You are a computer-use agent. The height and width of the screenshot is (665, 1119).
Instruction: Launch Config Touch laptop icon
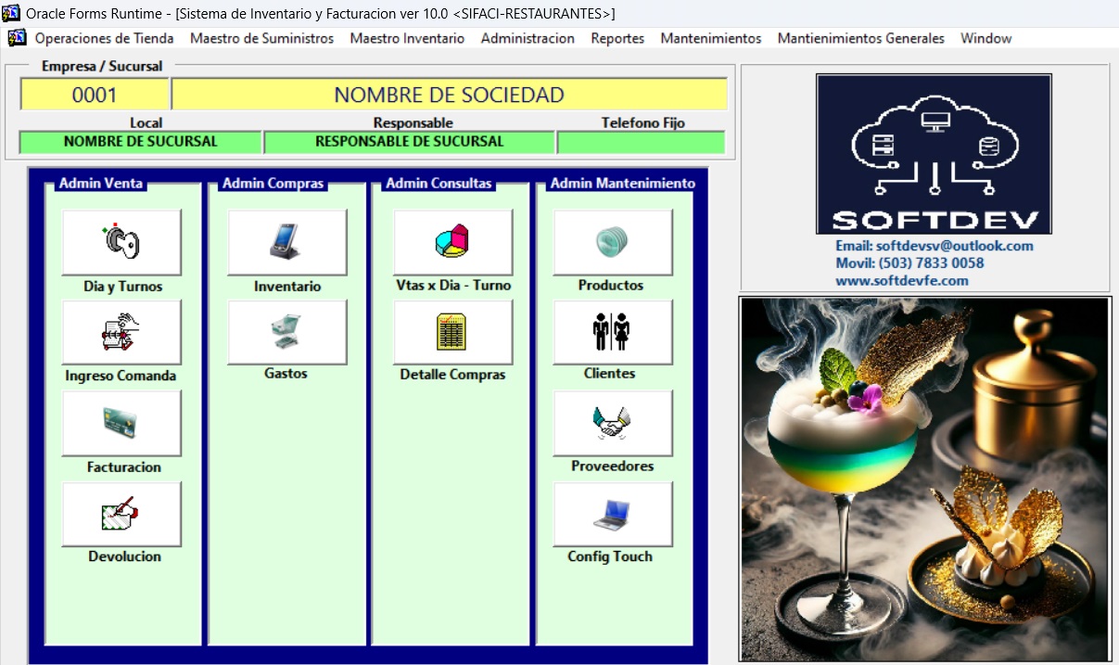(612, 514)
